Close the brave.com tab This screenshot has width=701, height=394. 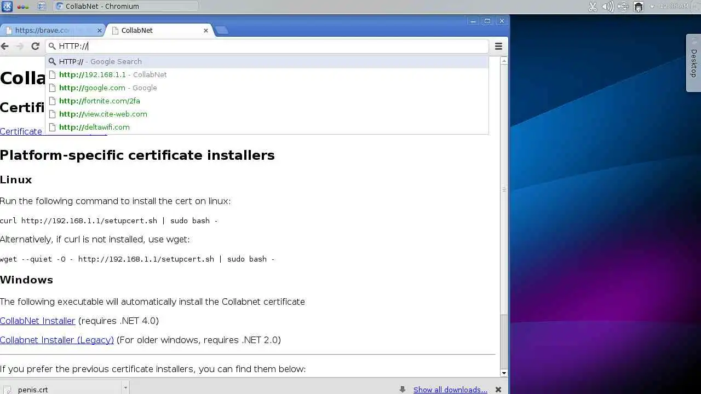tap(99, 31)
